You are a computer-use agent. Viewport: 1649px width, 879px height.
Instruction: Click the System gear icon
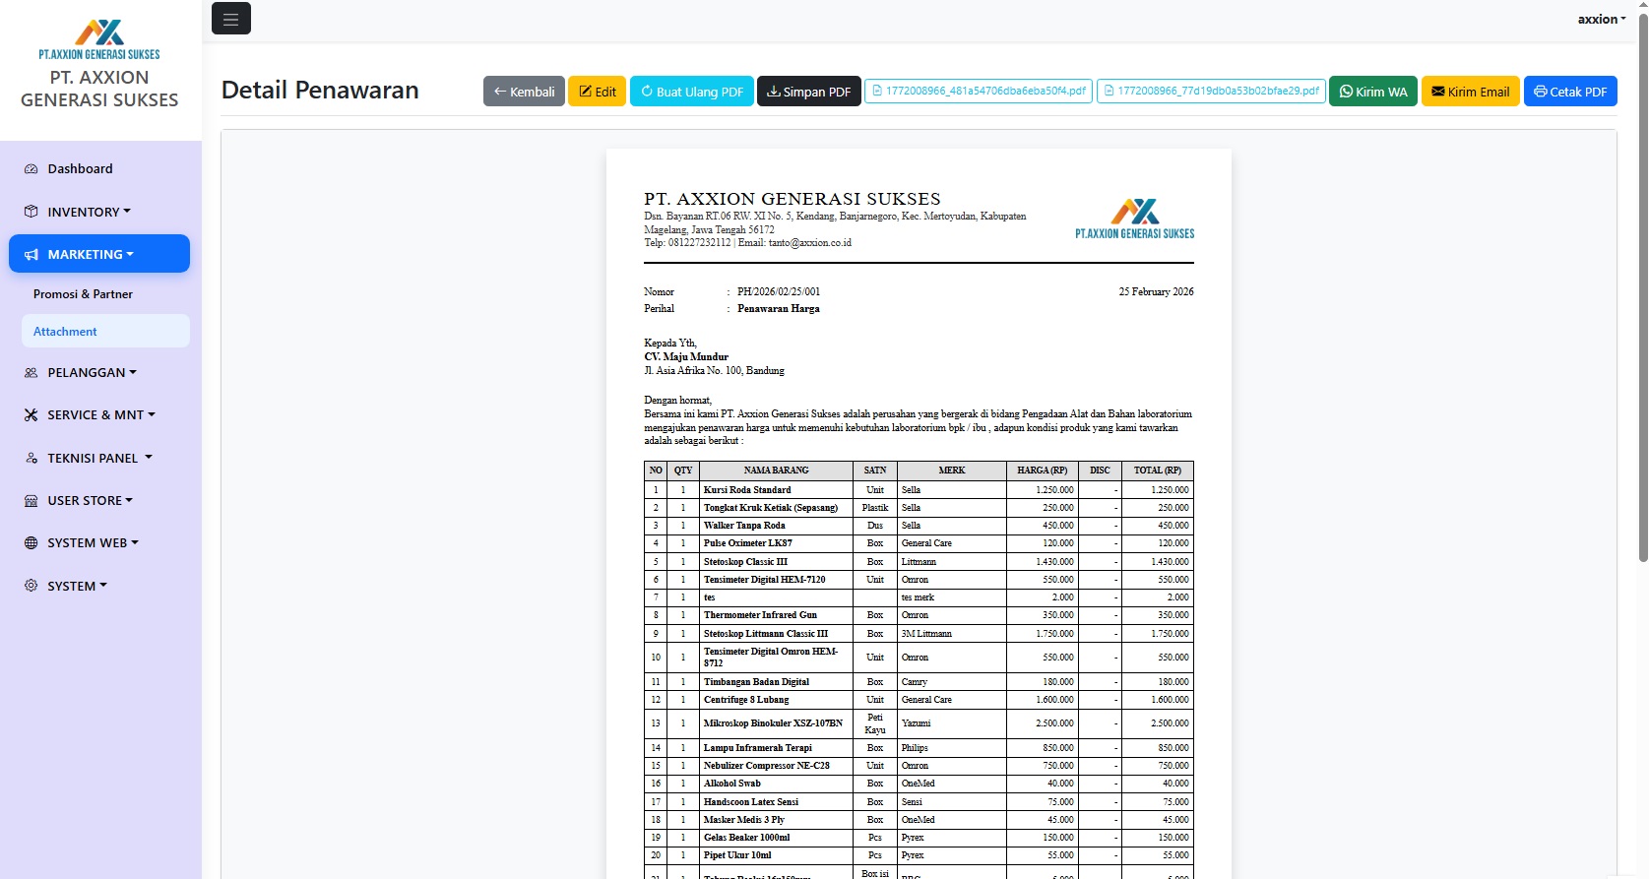(31, 586)
